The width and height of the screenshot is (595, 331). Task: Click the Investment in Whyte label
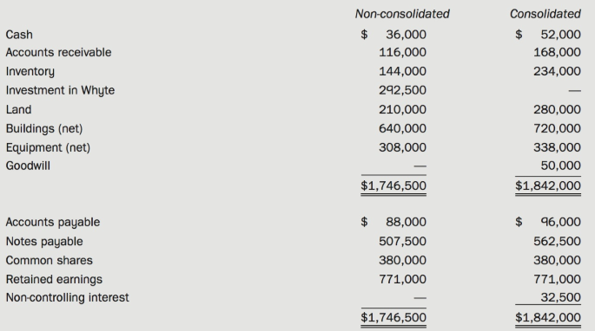(x=60, y=90)
